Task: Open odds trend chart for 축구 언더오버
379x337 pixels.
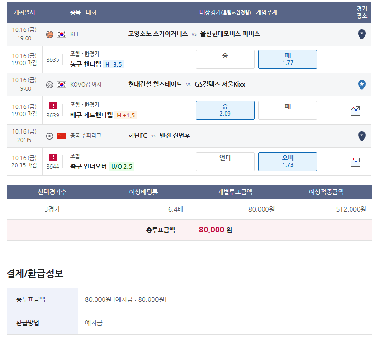Action: coord(355,162)
